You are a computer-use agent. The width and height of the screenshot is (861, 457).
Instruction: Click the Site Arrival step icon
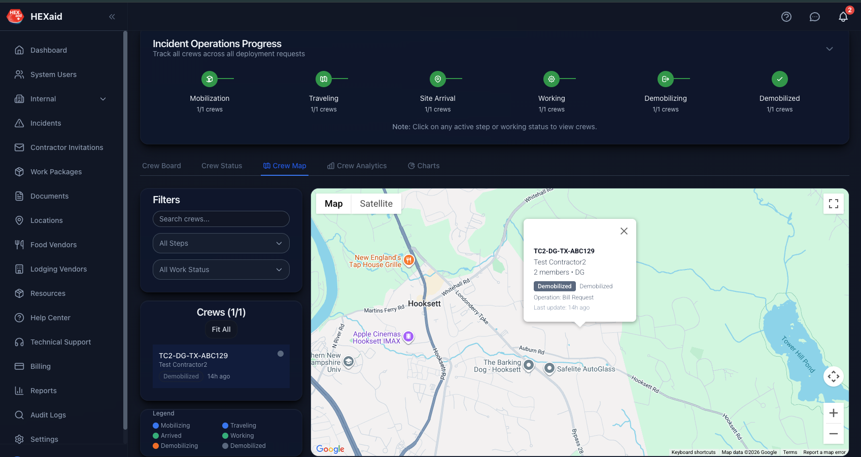437,79
